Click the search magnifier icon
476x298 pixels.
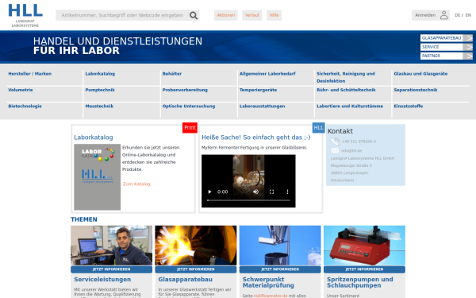[194, 15]
